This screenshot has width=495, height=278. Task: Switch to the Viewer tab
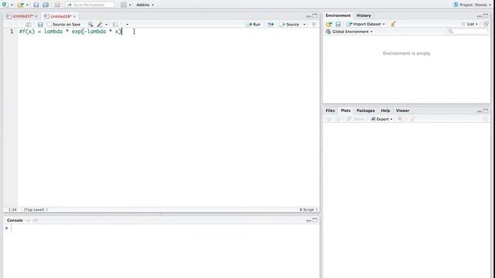tap(402, 110)
